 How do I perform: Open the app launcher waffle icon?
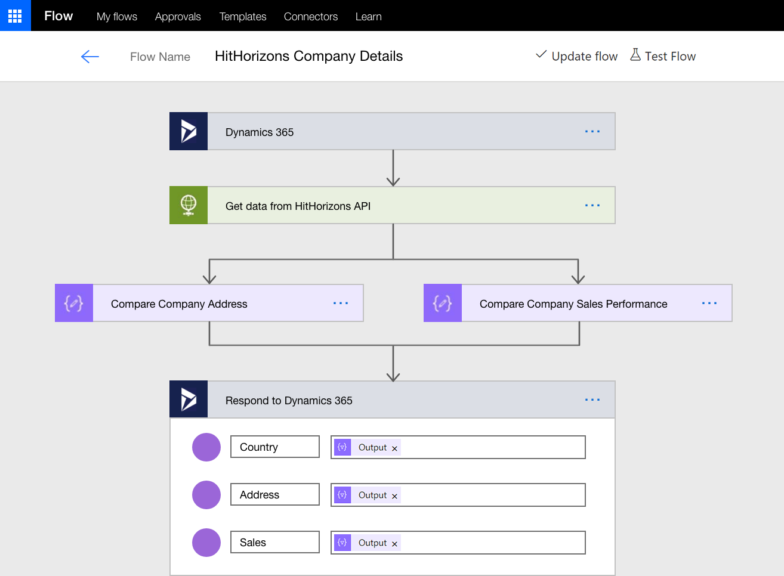tap(15, 16)
